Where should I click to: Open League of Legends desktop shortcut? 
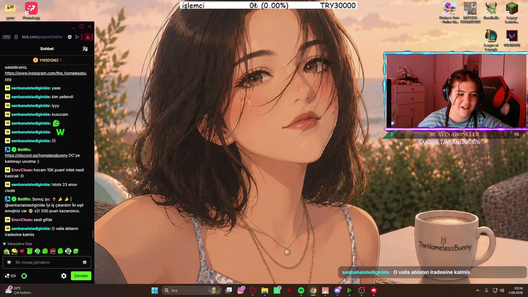pyautogui.click(x=491, y=40)
